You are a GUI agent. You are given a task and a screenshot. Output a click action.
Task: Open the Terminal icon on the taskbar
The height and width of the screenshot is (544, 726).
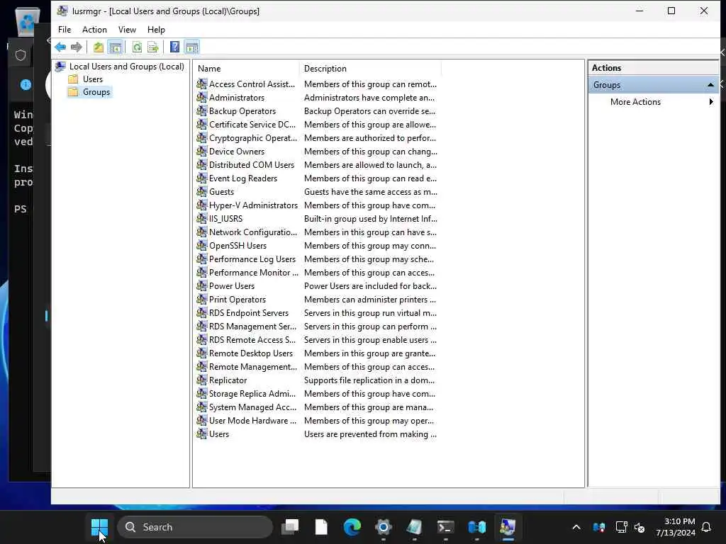pos(445,527)
